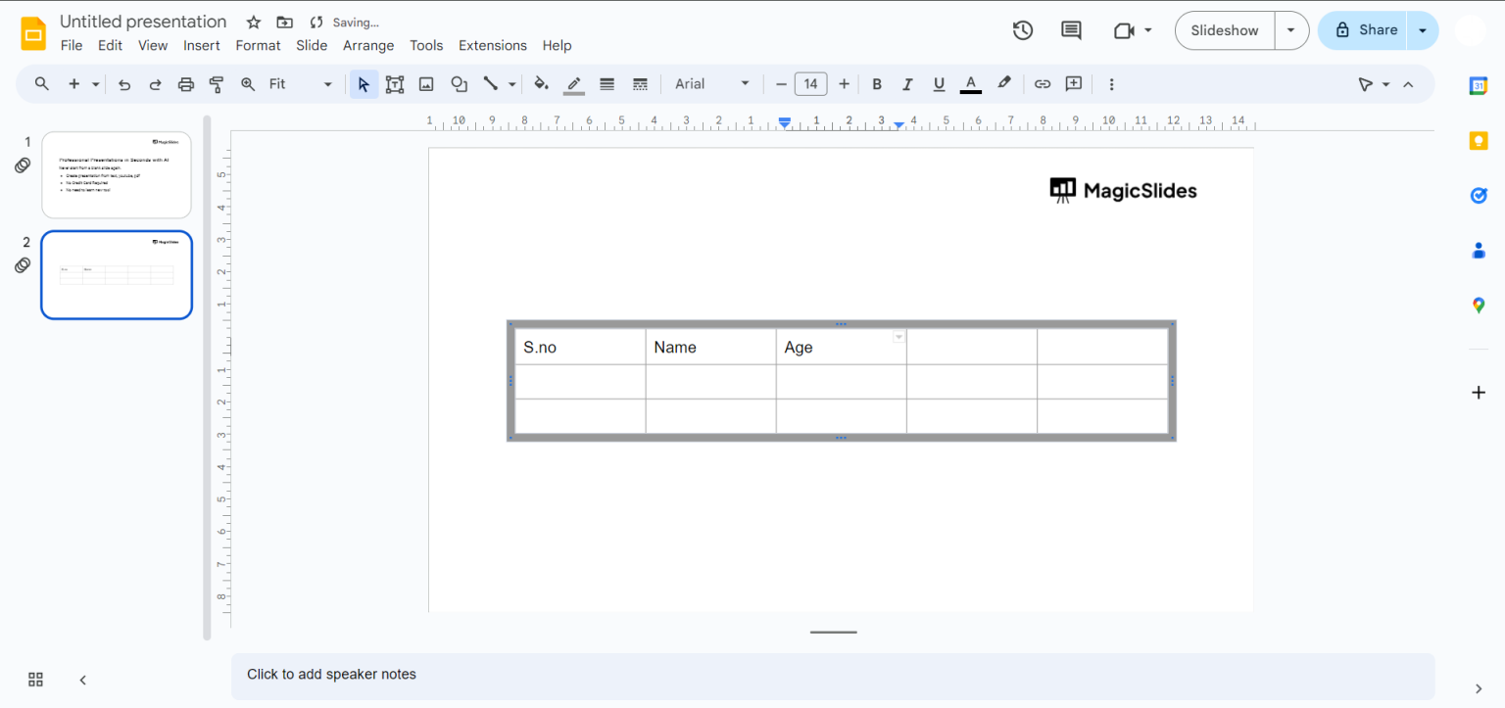Open the border weight options
1505x708 pixels.
[607, 84]
